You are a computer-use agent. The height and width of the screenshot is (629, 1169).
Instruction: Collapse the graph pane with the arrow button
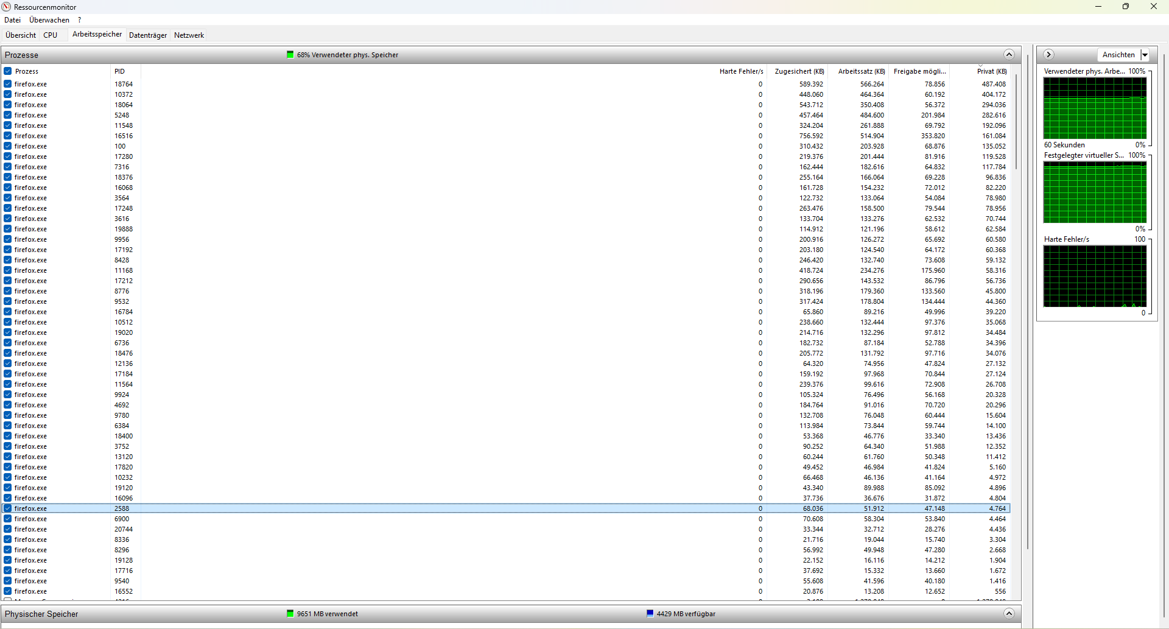click(x=1048, y=55)
